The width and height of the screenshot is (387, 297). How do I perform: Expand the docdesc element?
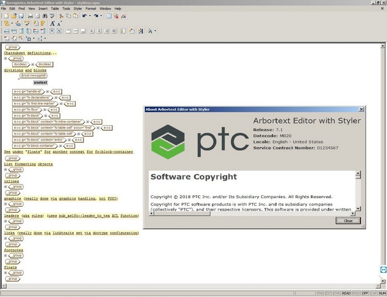33,65
